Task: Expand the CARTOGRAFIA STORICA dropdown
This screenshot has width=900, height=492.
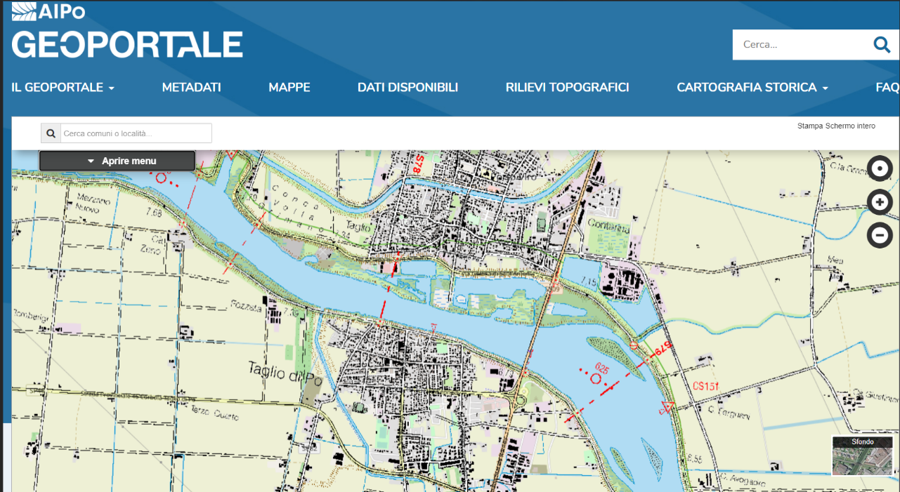Action: pyautogui.click(x=752, y=88)
